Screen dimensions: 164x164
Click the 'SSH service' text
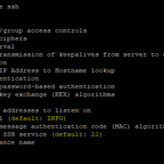click(25, 134)
